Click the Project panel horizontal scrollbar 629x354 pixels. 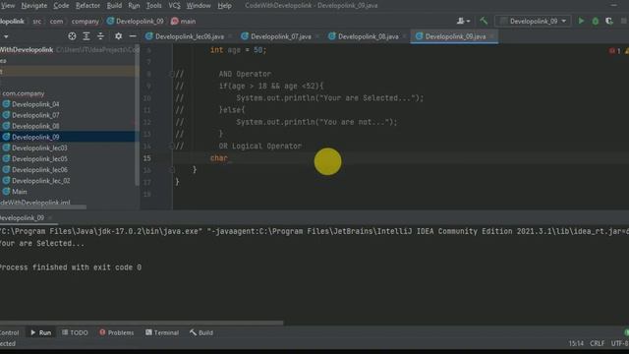(43, 207)
